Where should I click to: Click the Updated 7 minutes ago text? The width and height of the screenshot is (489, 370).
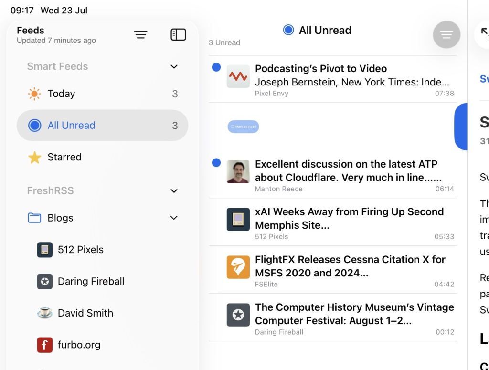pos(56,41)
